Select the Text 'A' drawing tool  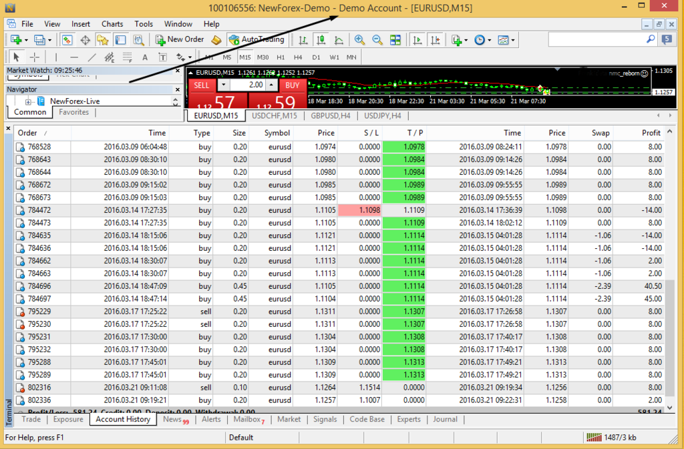145,57
